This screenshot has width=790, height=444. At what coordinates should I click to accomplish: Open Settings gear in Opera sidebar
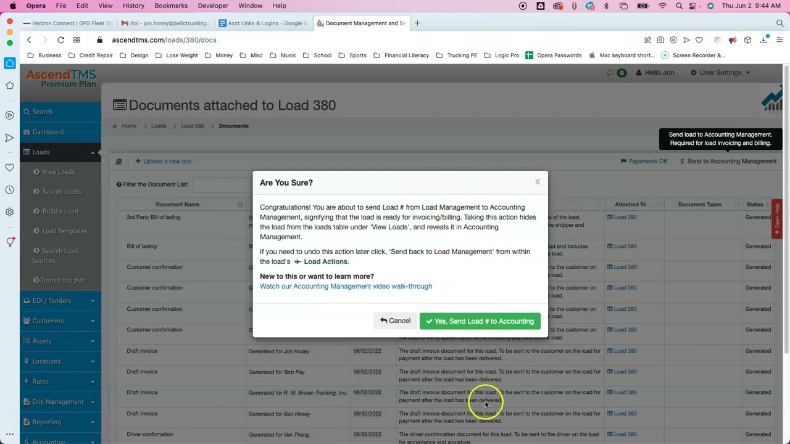tap(10, 212)
